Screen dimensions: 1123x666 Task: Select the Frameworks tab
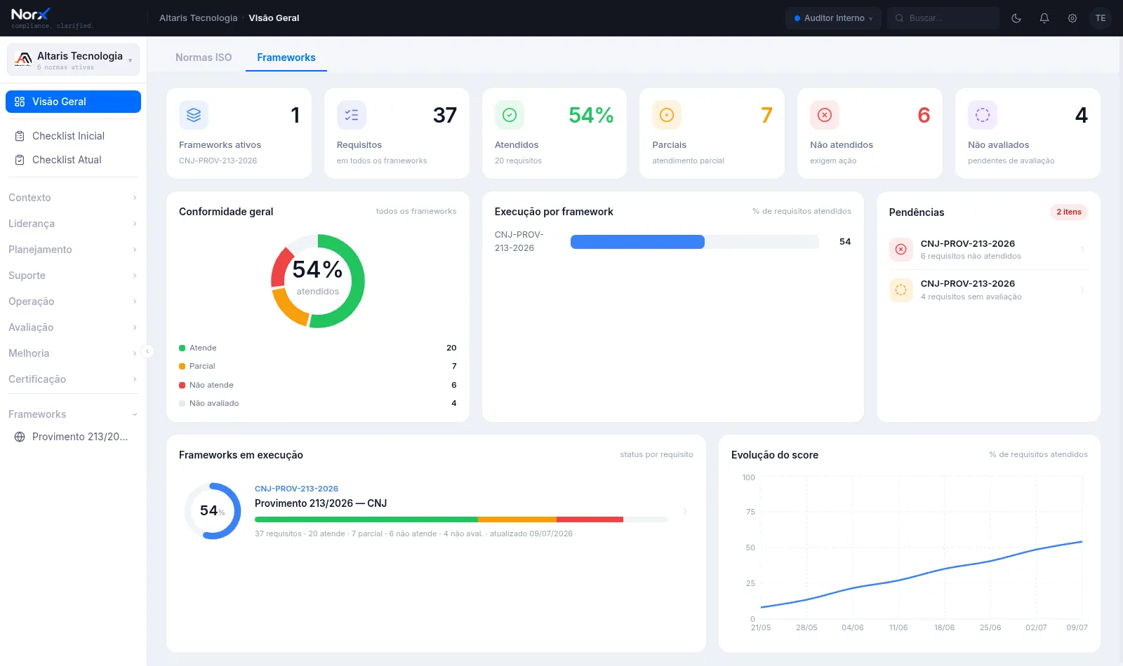(x=286, y=57)
